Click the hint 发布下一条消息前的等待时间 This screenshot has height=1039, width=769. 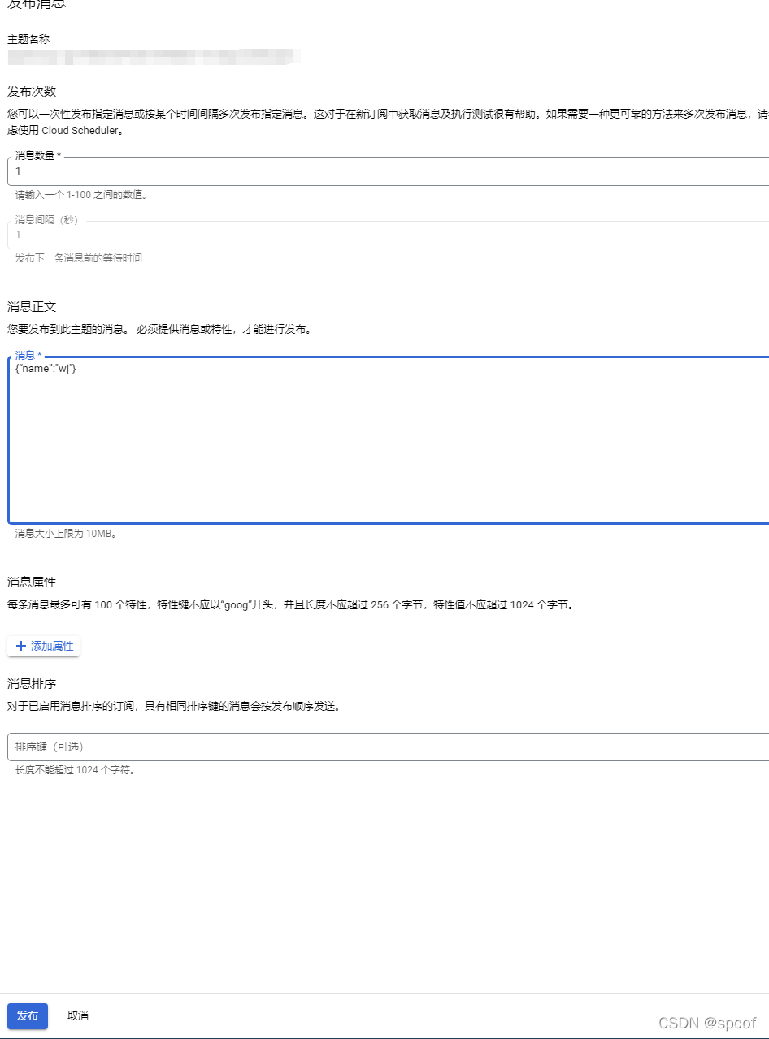click(x=79, y=258)
